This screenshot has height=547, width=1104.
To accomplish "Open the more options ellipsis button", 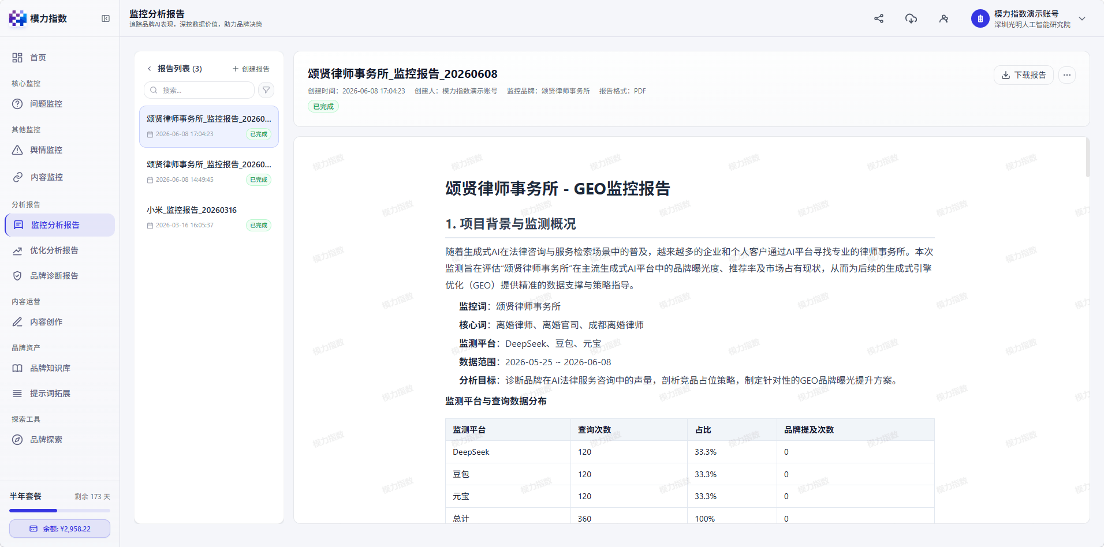I will point(1067,75).
